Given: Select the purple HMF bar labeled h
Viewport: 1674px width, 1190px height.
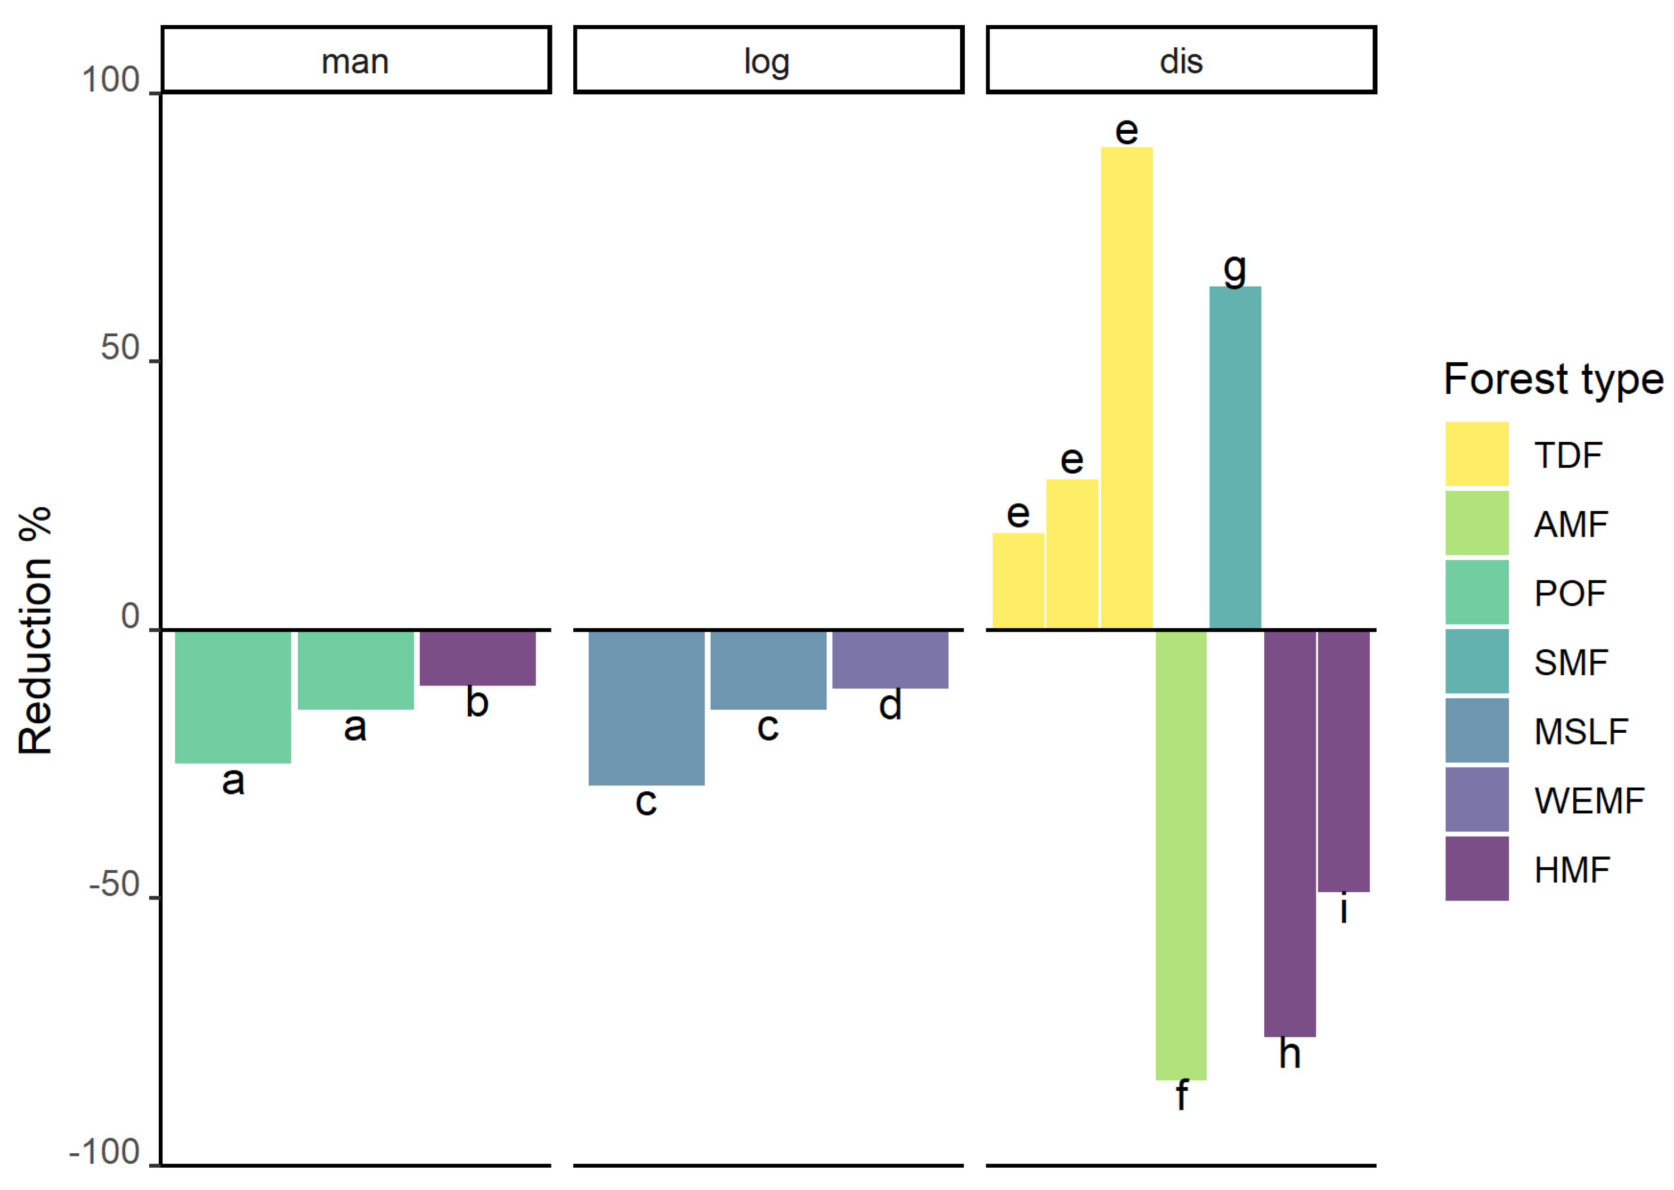Looking at the screenshot, I should pyautogui.click(x=1289, y=833).
